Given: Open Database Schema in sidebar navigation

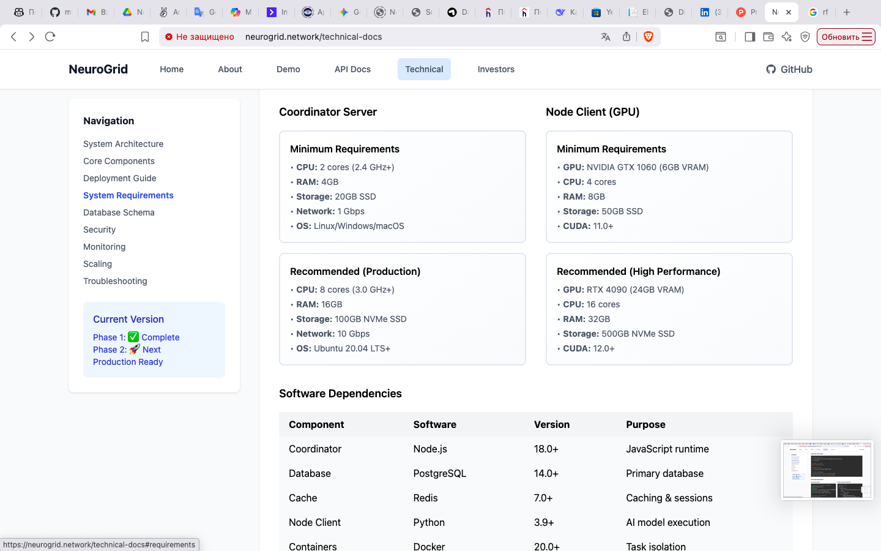Looking at the screenshot, I should click(119, 212).
